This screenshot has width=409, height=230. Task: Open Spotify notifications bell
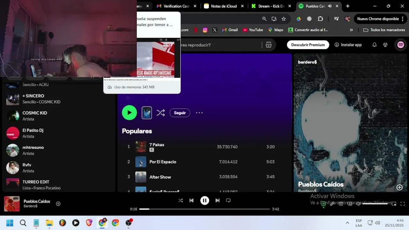(x=374, y=45)
